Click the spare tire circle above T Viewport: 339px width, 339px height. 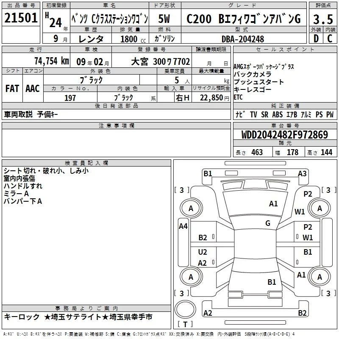click(185, 309)
